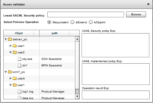Select the dir1 tree item

coord(25,66)
